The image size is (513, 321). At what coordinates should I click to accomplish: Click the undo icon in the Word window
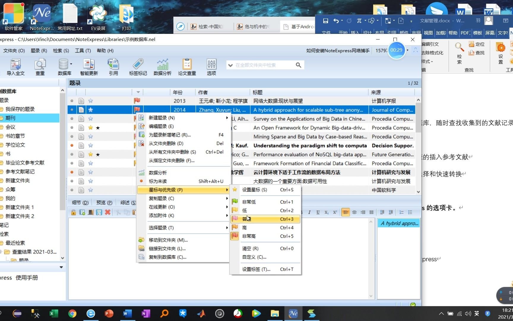[336, 21]
